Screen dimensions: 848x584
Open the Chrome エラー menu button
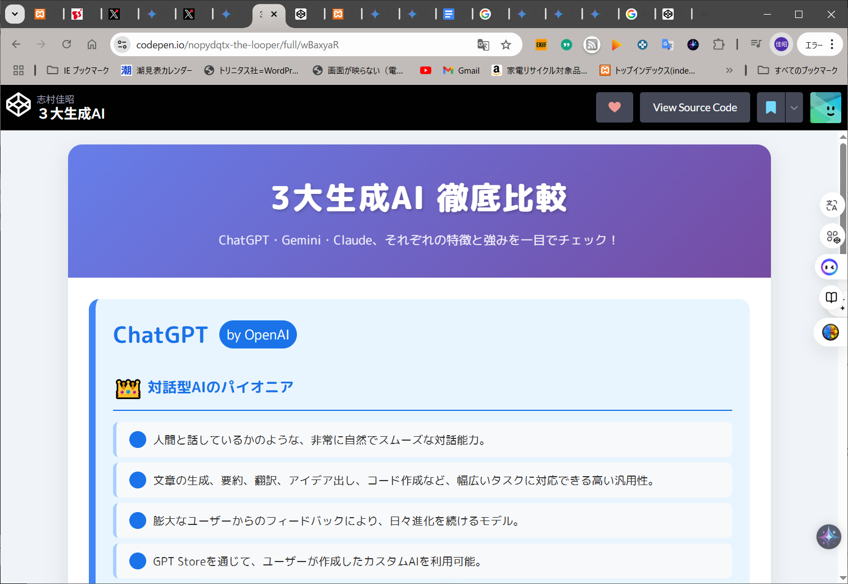pyautogui.click(x=820, y=44)
